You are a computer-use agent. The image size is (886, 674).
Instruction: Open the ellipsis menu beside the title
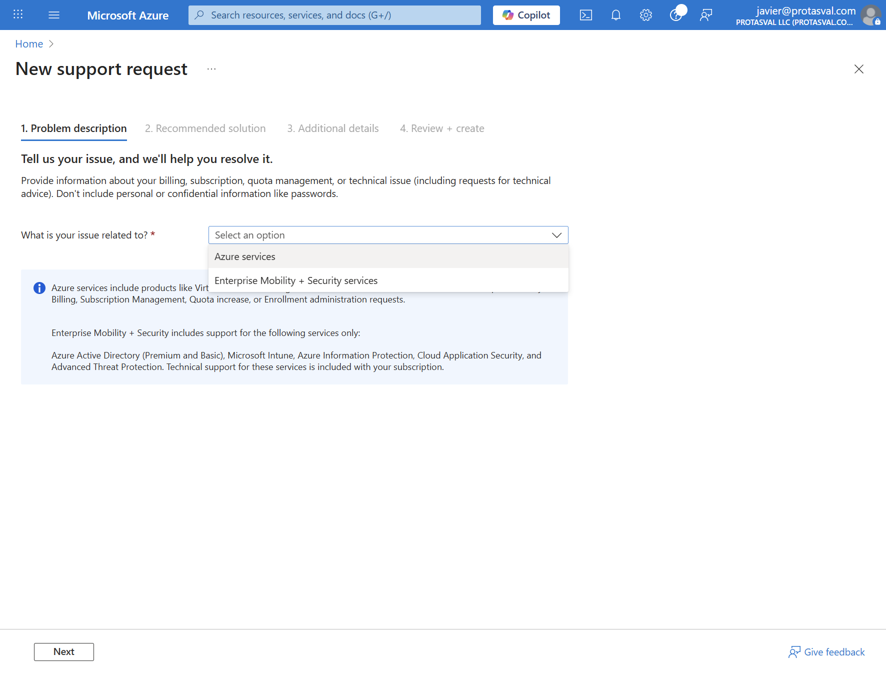coord(211,69)
